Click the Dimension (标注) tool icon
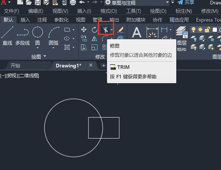 pos(152,32)
